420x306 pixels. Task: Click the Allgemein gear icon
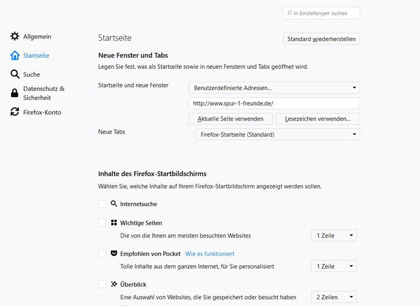[x=15, y=37]
